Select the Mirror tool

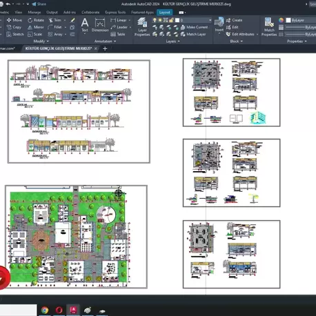[x=36, y=27]
